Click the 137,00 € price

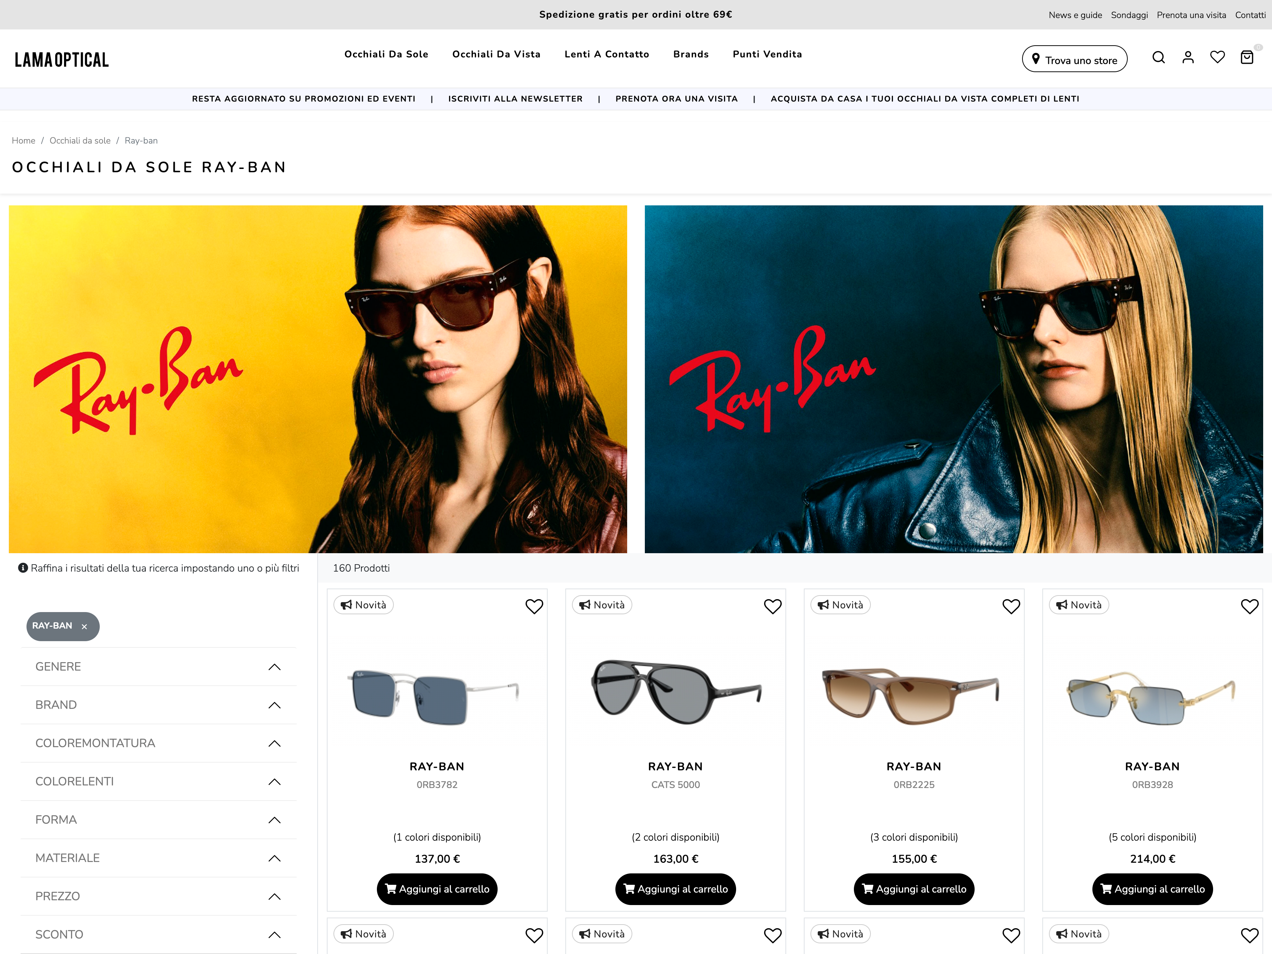coord(437,859)
